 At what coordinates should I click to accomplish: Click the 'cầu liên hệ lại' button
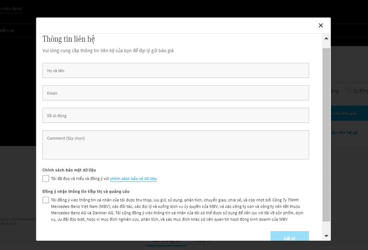[x=344, y=132]
